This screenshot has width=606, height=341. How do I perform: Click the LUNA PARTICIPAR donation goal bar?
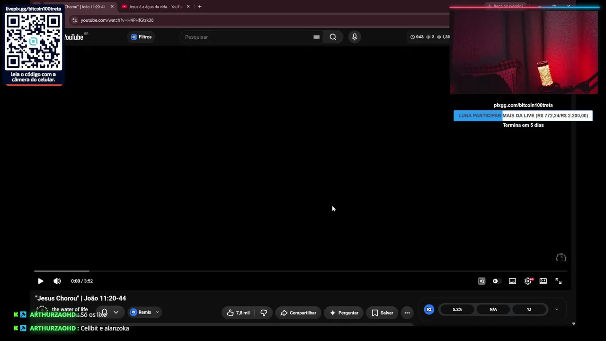pyautogui.click(x=523, y=116)
